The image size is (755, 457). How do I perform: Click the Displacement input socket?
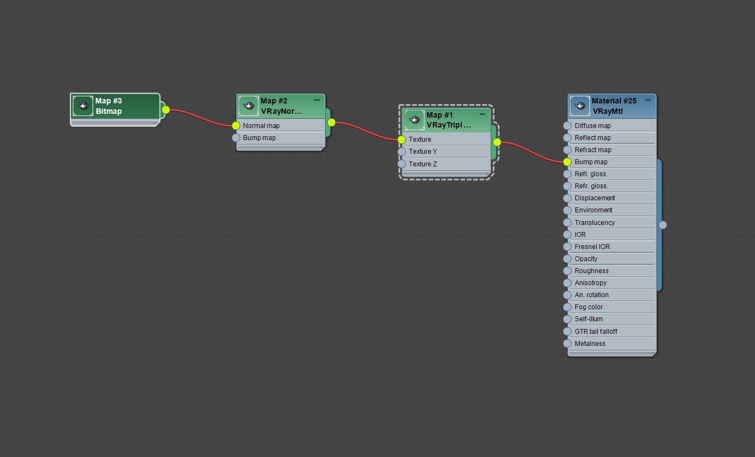coord(567,198)
